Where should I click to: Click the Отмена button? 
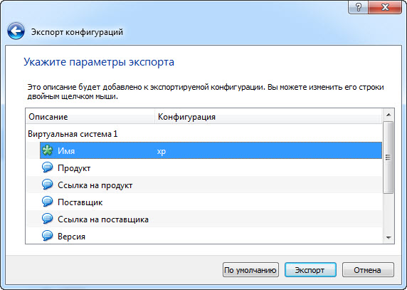tap(368, 270)
